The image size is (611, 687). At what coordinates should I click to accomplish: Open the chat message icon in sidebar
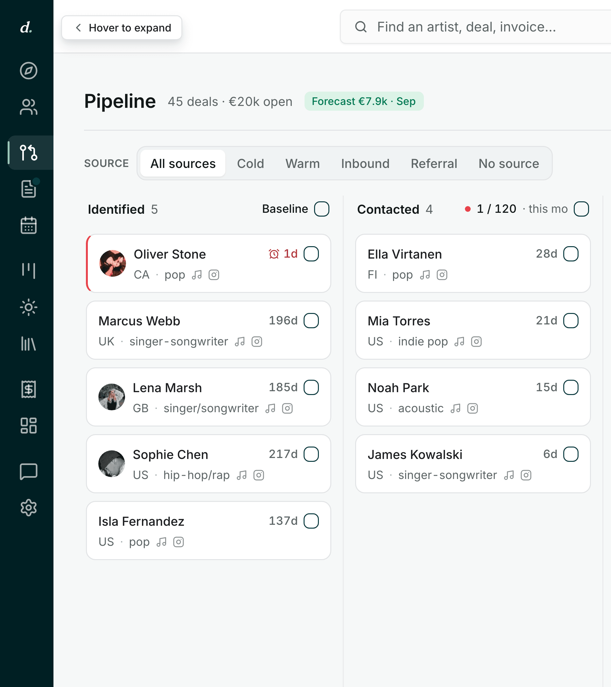[29, 471]
